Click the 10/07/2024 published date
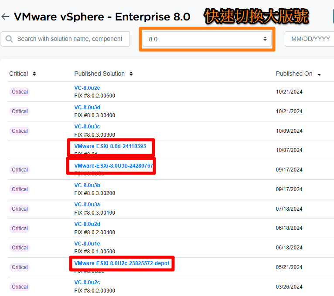The height and width of the screenshot is (296, 334). (x=289, y=150)
